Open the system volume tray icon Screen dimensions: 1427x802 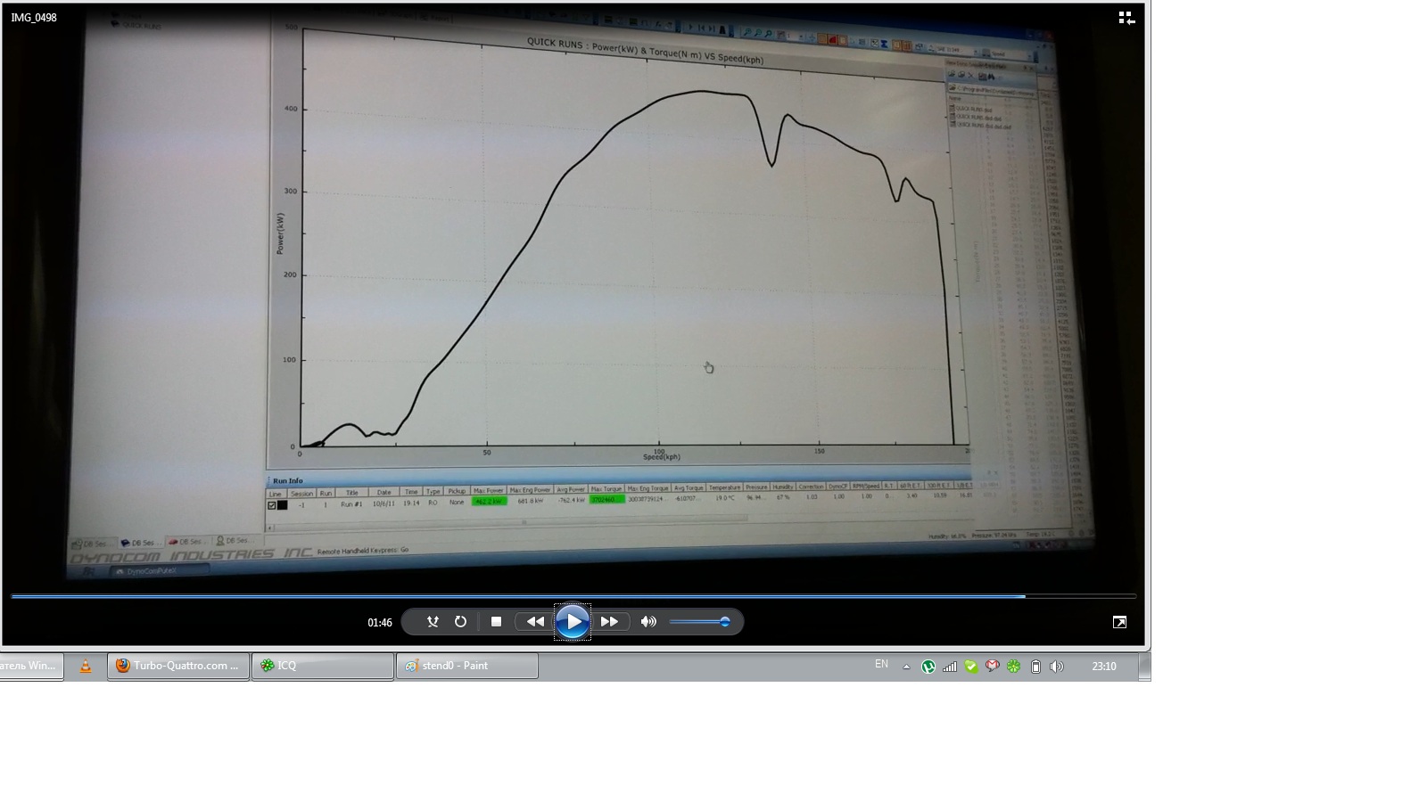[1057, 667]
